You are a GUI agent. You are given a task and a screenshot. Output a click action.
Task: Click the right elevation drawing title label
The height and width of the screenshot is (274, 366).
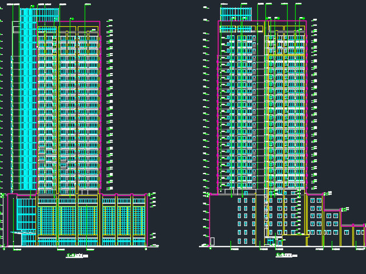(x=286, y=255)
